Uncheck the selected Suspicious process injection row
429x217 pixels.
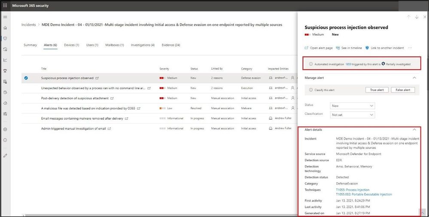pos(26,78)
